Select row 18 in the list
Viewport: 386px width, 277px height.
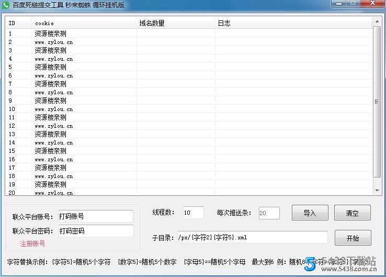(189, 176)
